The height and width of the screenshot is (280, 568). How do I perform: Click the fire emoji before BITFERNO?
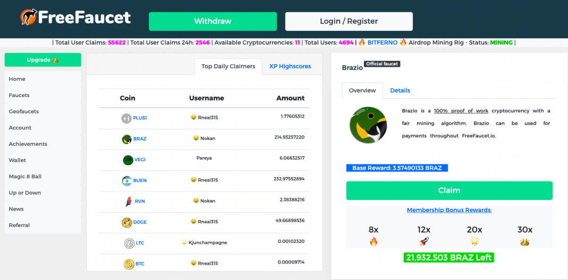[362, 42]
